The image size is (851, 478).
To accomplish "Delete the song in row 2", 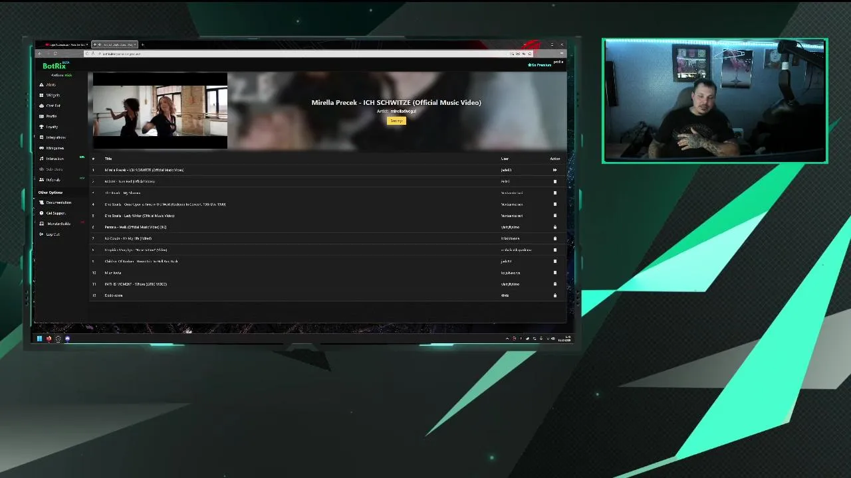I will coord(555,181).
